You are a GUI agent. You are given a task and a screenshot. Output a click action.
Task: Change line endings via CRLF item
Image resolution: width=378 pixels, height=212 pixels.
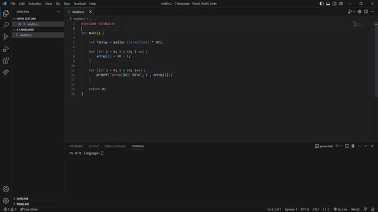coord(316,210)
